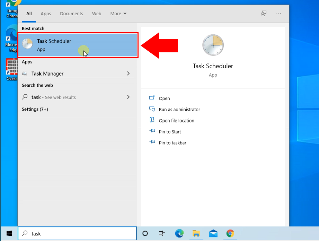Launch Task Manager from search results

(x=47, y=74)
